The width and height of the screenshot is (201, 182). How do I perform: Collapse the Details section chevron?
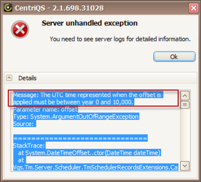coord(9,78)
